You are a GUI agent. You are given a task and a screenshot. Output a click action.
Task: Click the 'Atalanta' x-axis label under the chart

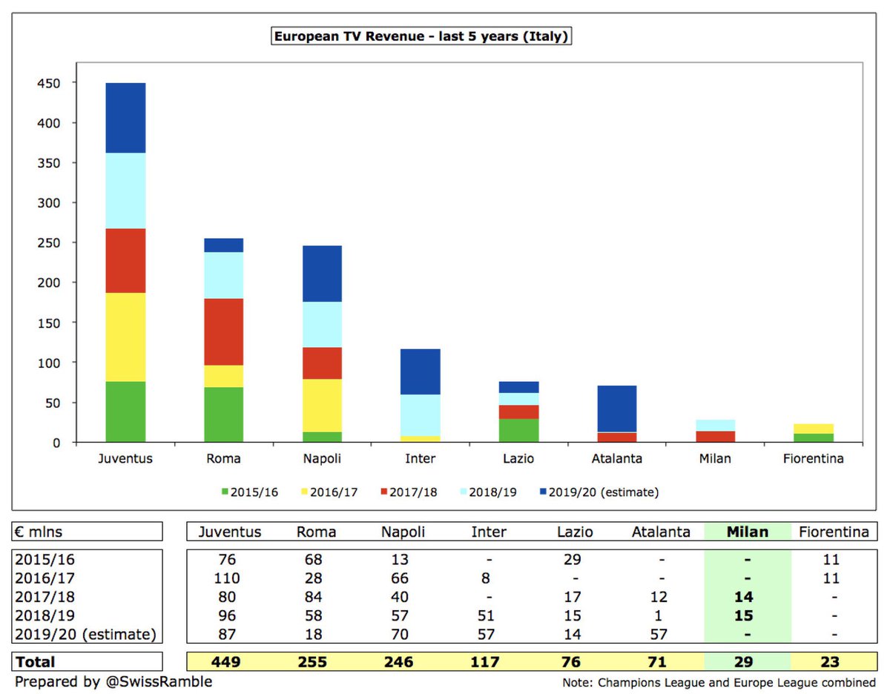tap(616, 458)
